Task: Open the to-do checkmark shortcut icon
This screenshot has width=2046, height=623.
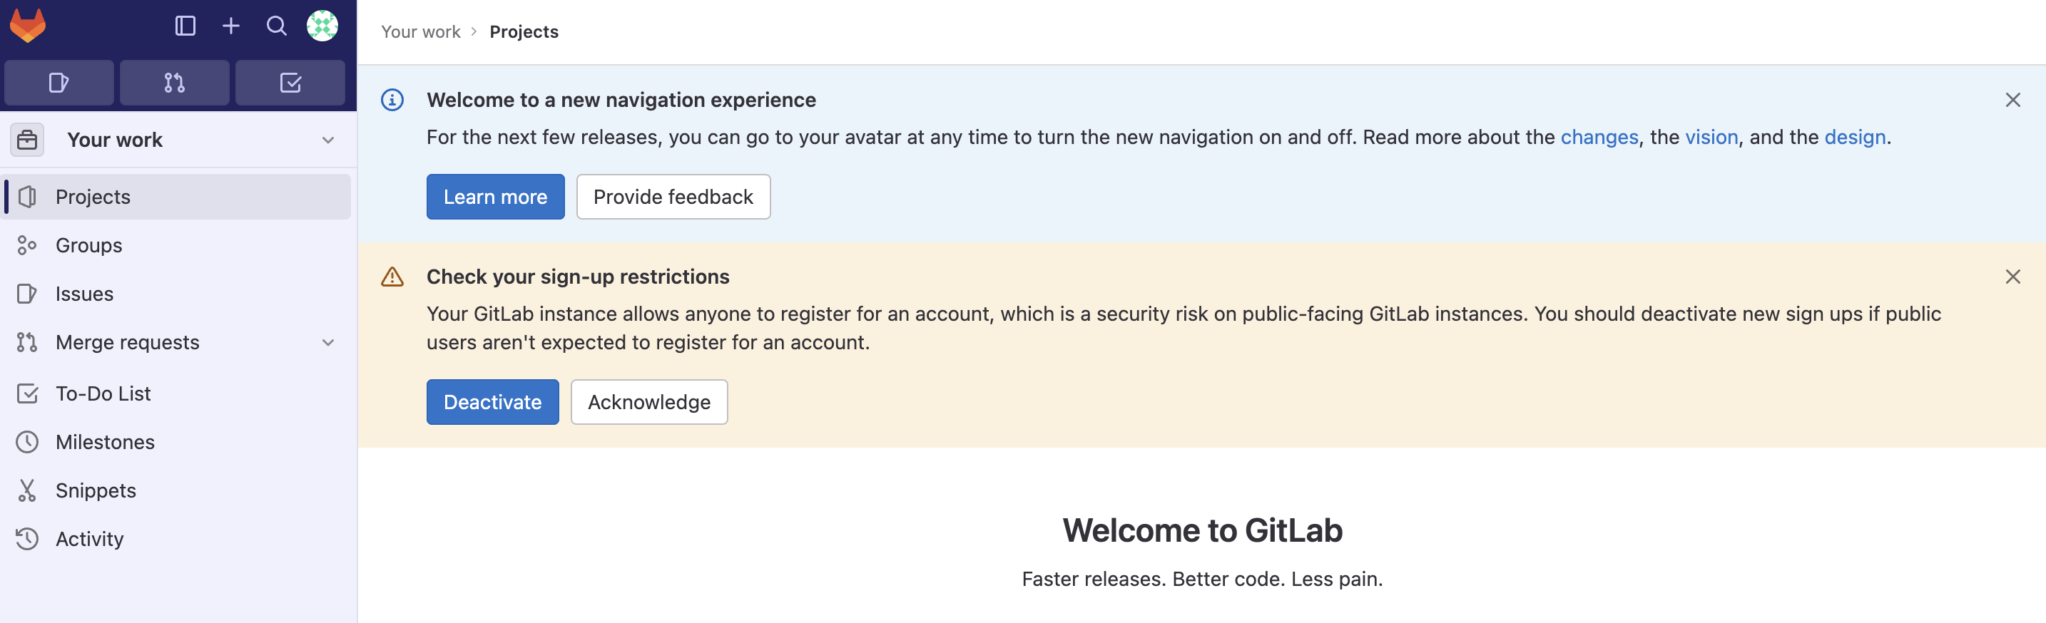Action: (x=290, y=83)
